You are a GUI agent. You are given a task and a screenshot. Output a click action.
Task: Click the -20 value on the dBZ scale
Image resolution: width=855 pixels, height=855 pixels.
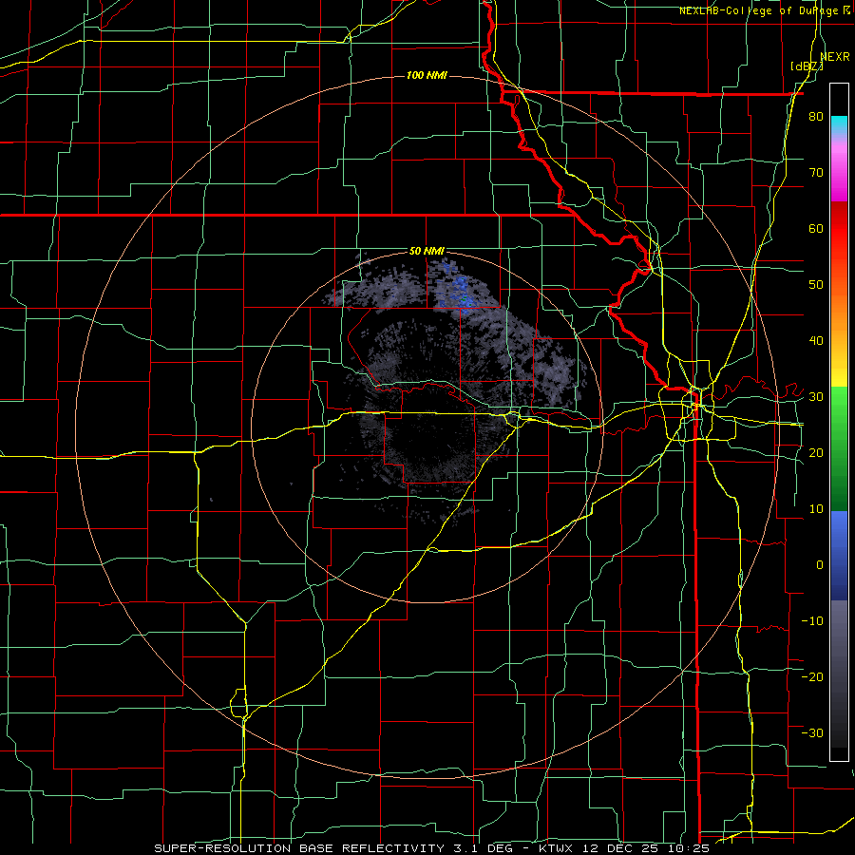[812, 676]
